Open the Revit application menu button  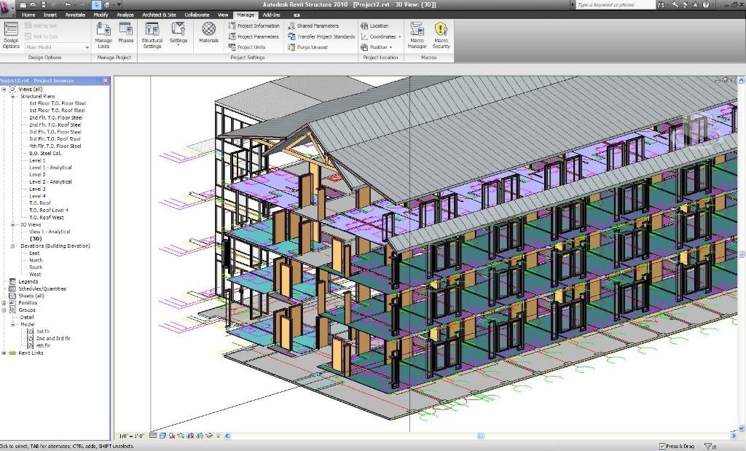pyautogui.click(x=7, y=9)
